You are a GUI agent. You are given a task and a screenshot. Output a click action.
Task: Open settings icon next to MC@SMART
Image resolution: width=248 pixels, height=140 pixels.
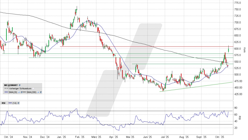(20, 85)
